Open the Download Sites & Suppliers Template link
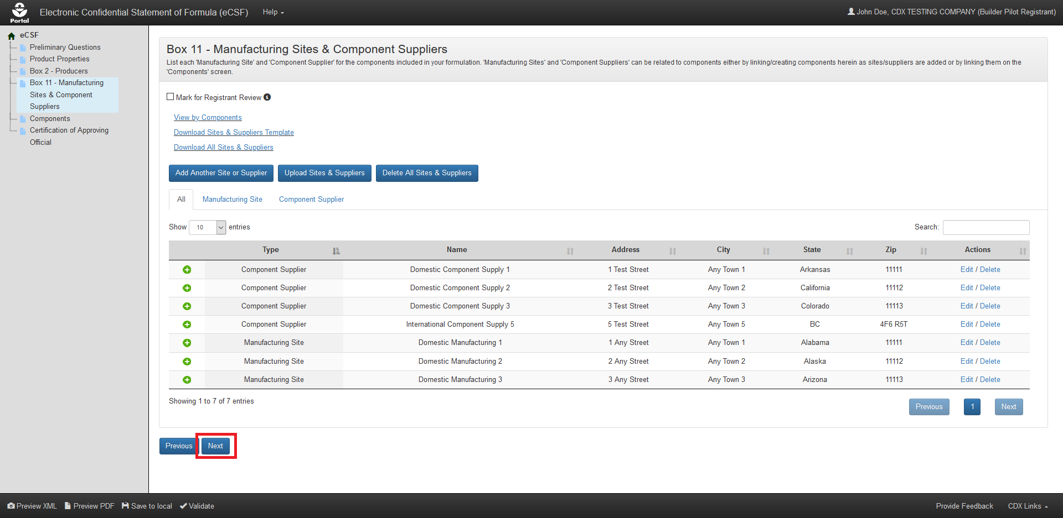The height and width of the screenshot is (518, 1063). click(234, 133)
